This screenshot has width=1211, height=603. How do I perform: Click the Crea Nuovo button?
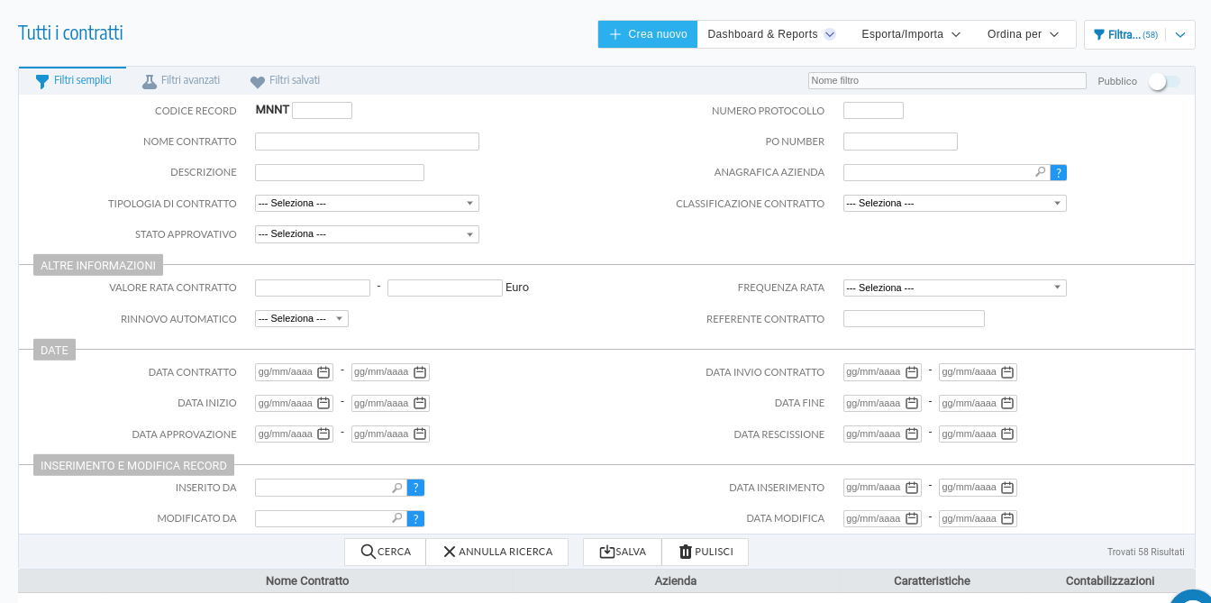[647, 33]
